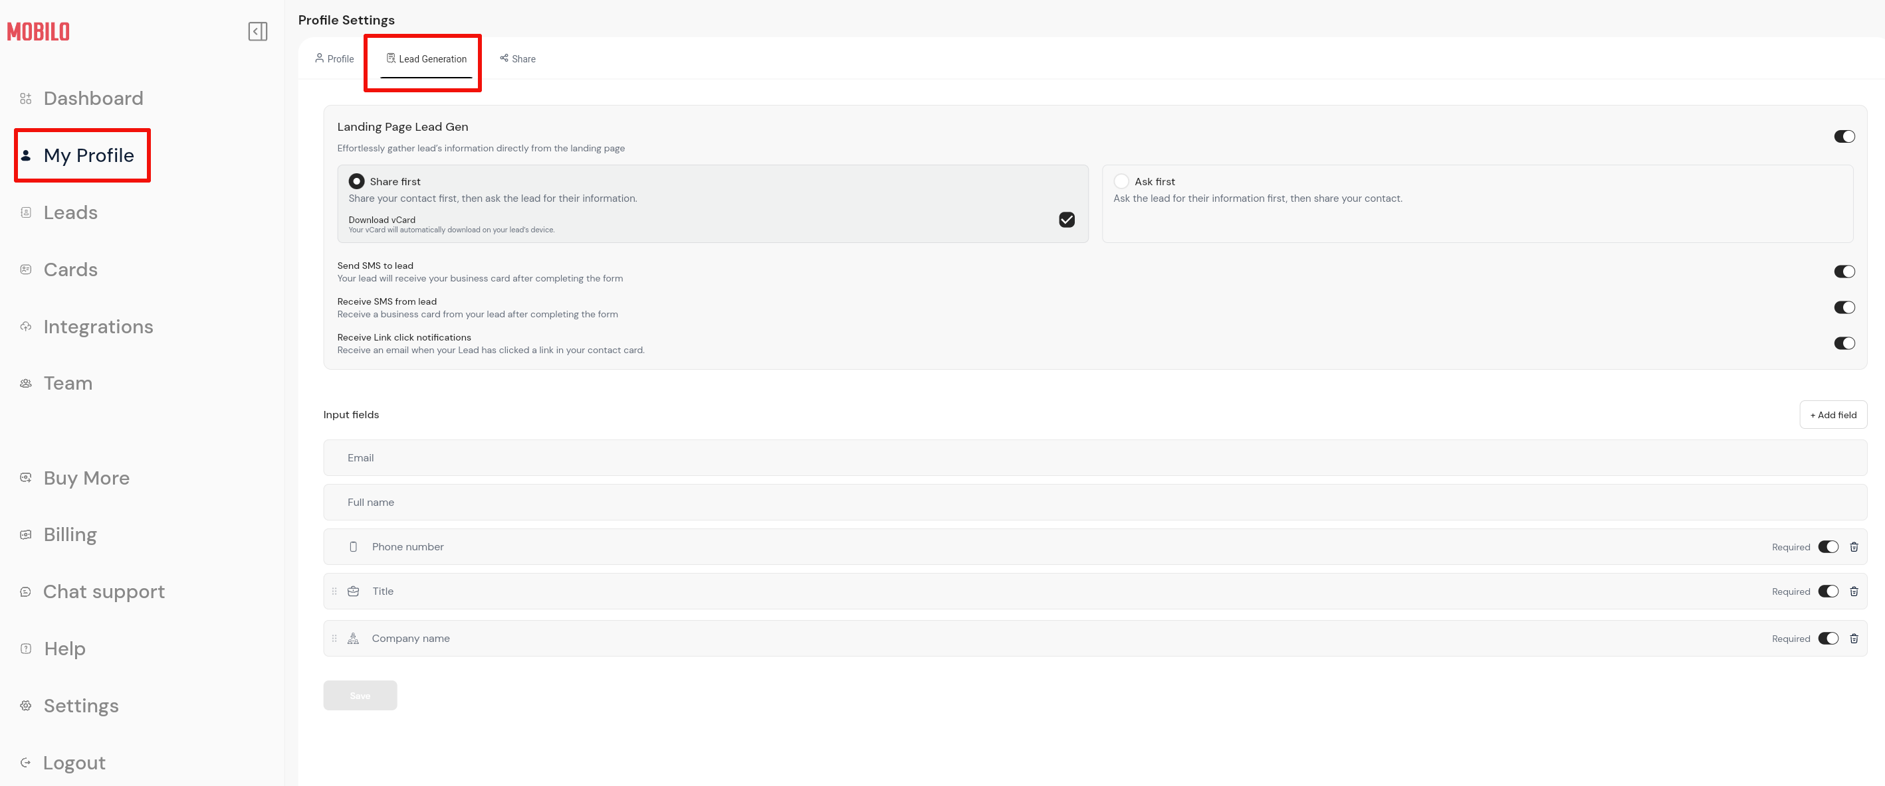Delete the Title field via trash icon
This screenshot has width=1885, height=786.
point(1854,591)
